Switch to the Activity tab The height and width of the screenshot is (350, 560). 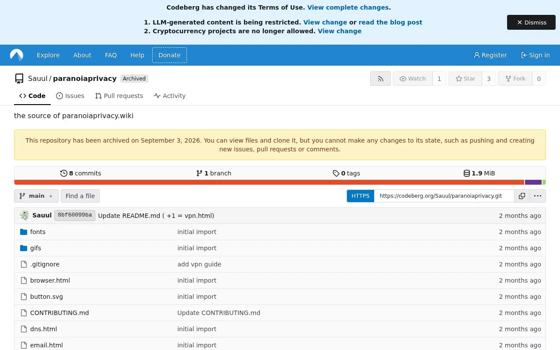click(170, 96)
